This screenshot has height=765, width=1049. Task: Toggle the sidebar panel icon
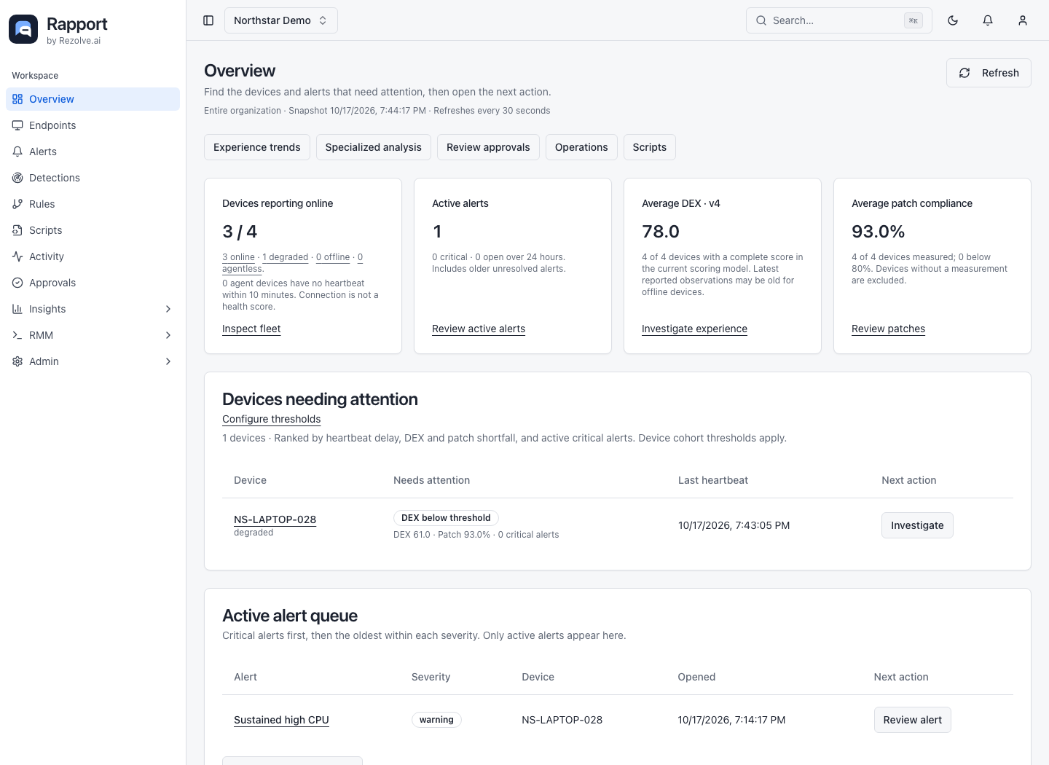208,20
